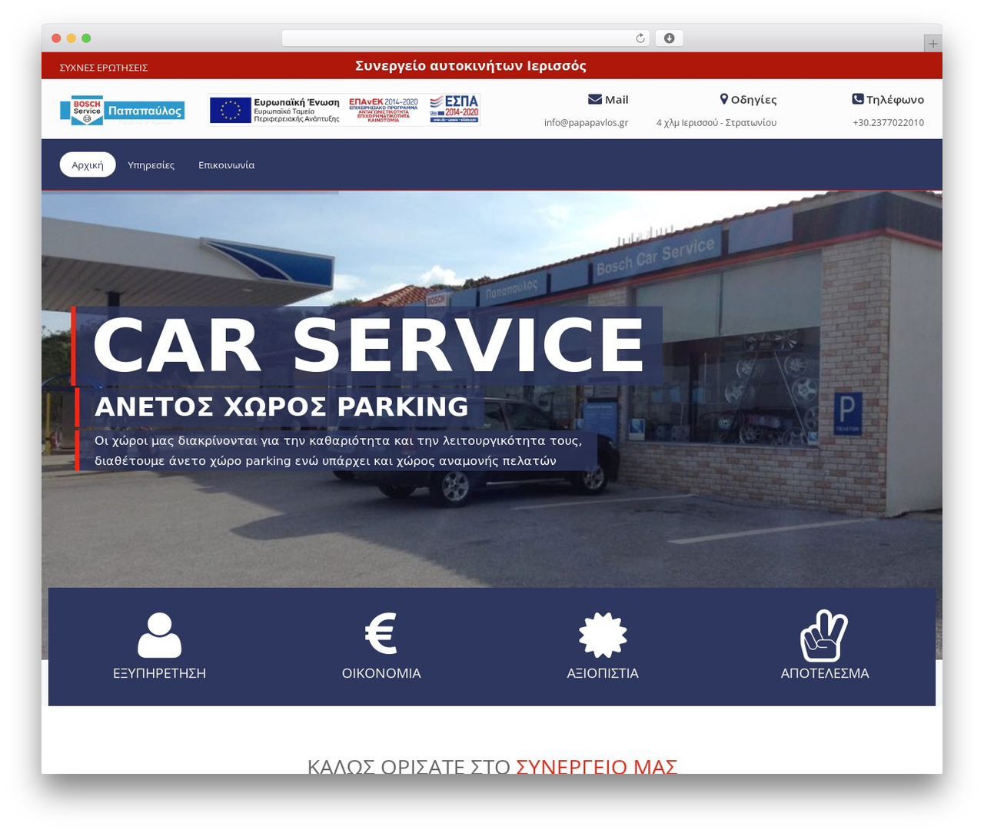
Task: Click the ΑΝΕΤΟΣ ΧΩΡΟΣ PARKING subtitle
Action: tap(281, 407)
